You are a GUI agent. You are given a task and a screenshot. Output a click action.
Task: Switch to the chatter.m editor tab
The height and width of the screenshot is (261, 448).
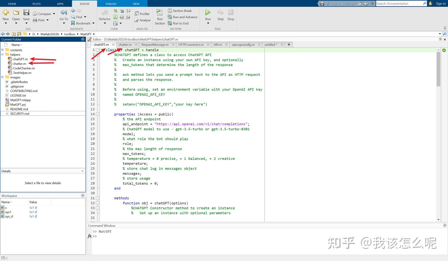click(125, 44)
